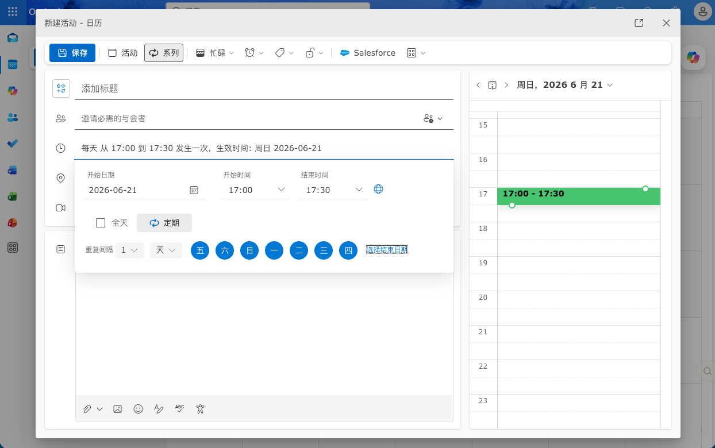Expand the attach file options chevron

tap(100, 409)
